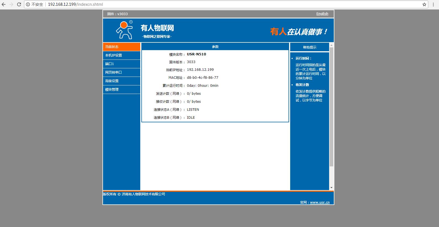Click the USR running man logo
Image resolution: width=439 pixels, height=227 pixels.
point(124,30)
